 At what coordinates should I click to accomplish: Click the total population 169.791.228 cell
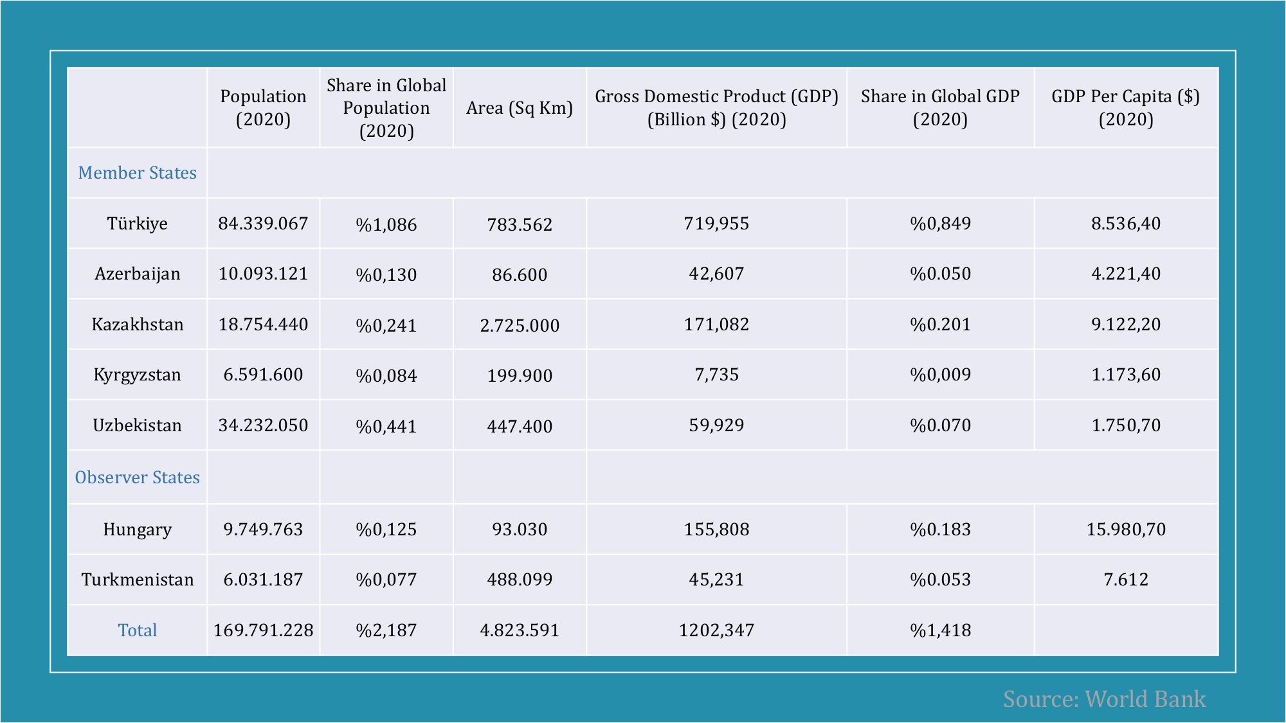click(263, 630)
